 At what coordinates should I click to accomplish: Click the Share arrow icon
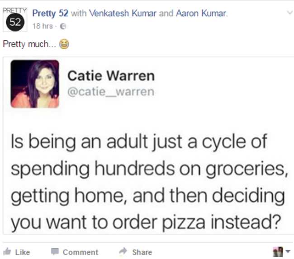tap(123, 251)
